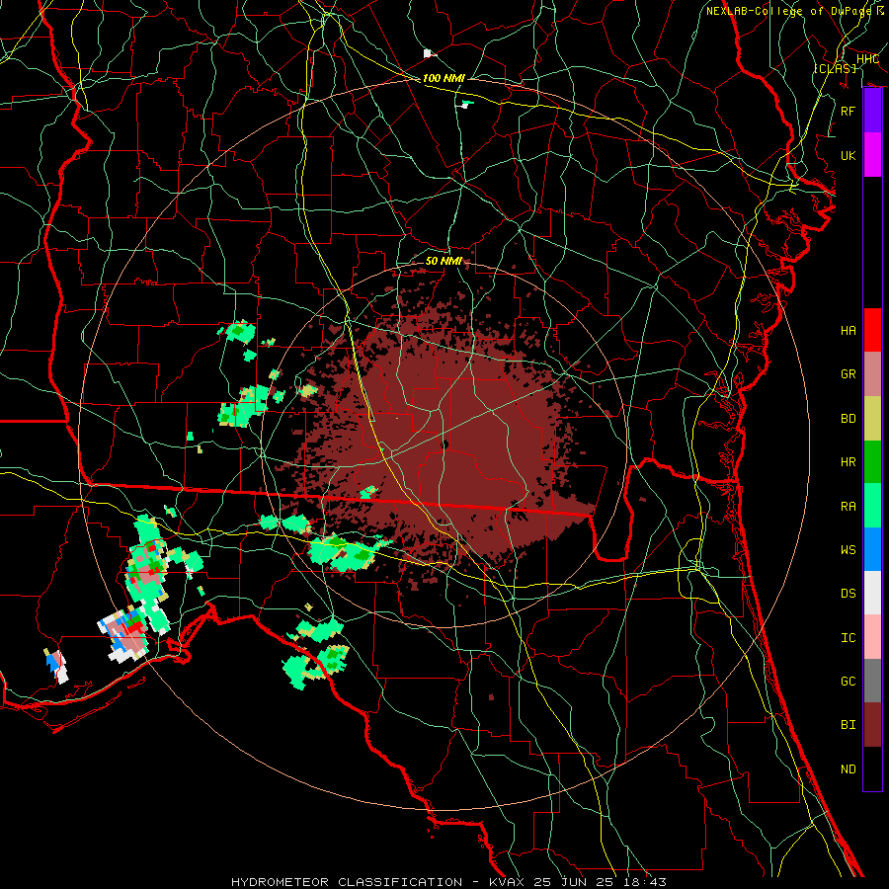Click the RF purple legend swatch
Screen dimensions: 889x889
coord(872,111)
